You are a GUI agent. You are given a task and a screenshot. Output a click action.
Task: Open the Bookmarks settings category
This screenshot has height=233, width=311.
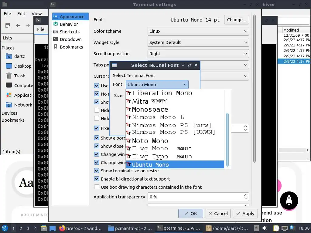click(70, 47)
